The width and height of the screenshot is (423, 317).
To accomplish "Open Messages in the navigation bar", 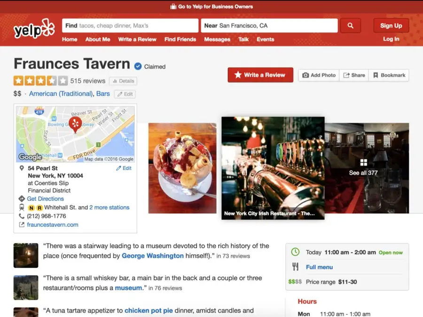I will (217, 39).
